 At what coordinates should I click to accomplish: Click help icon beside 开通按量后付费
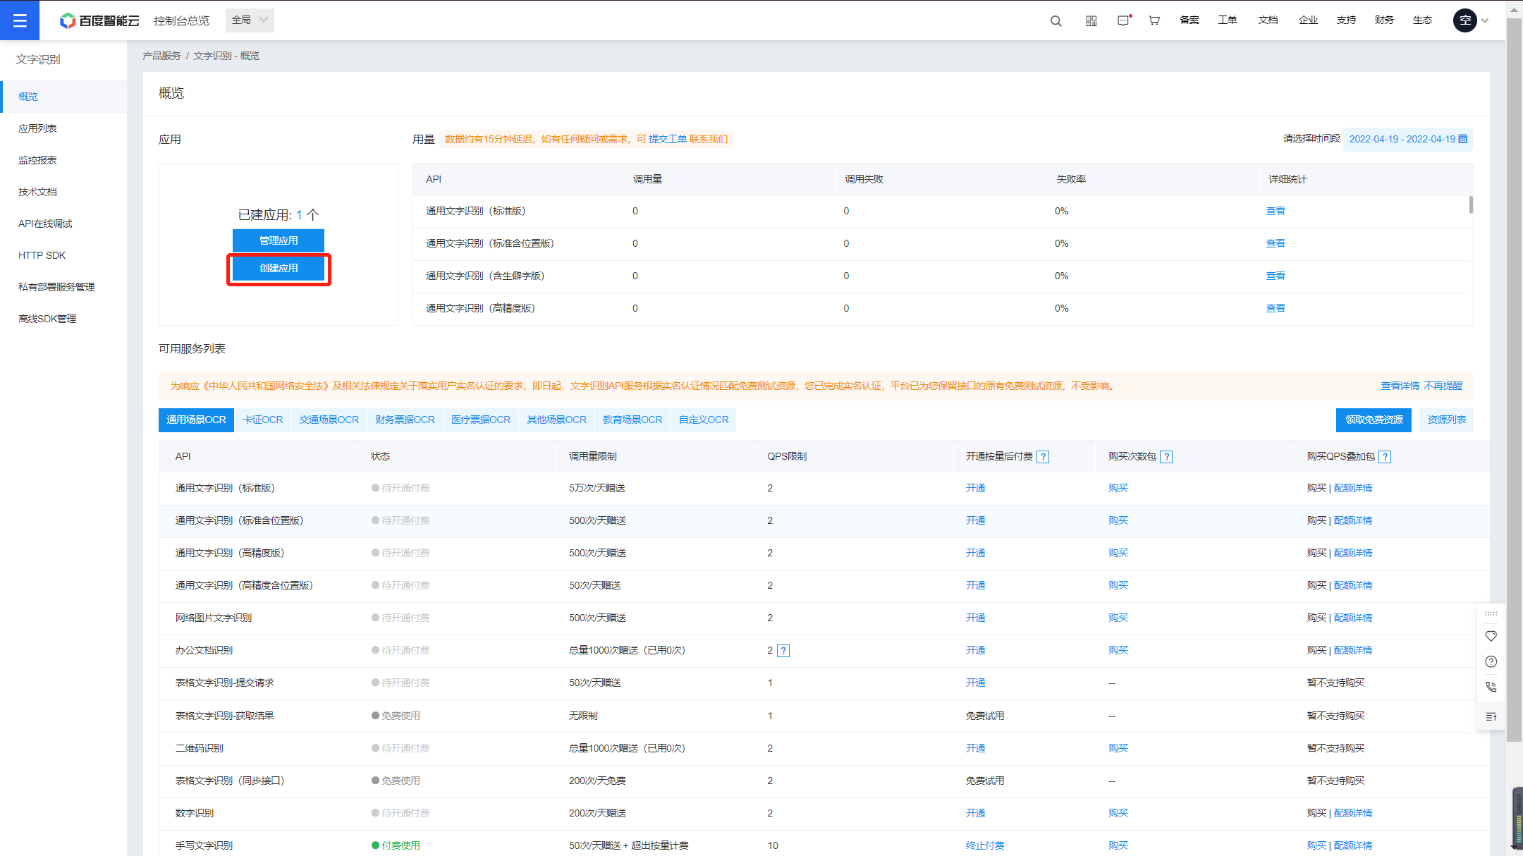(x=1043, y=457)
